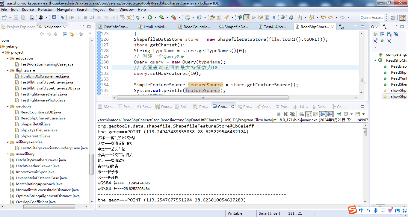Toggle Word Wrap in Console toolbar
The image size is (408, 217).
click(x=315, y=114)
